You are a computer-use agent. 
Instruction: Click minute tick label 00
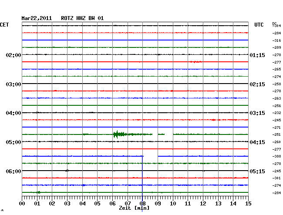pyautogui.click(x=22, y=204)
